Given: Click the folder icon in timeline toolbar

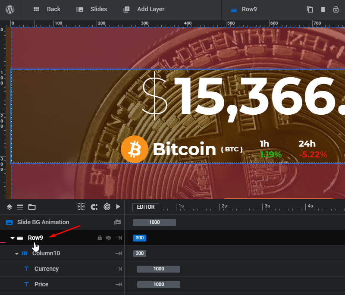Looking at the screenshot, I should tap(32, 207).
